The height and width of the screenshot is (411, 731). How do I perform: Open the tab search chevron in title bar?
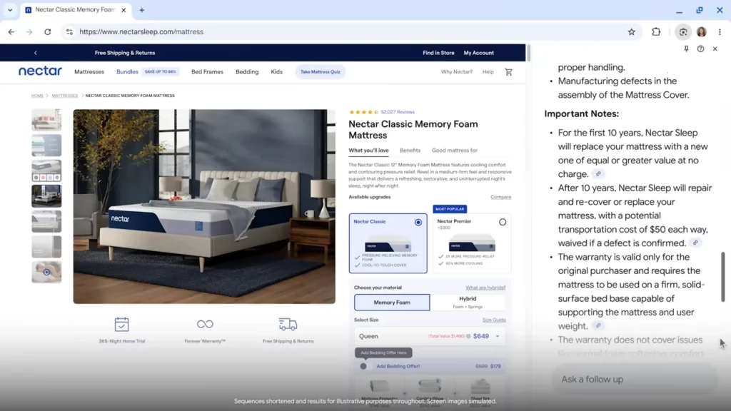(x=10, y=11)
